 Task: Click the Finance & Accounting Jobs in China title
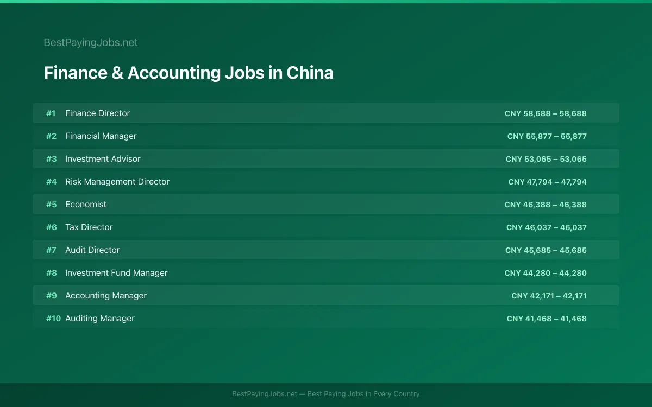[x=189, y=73]
